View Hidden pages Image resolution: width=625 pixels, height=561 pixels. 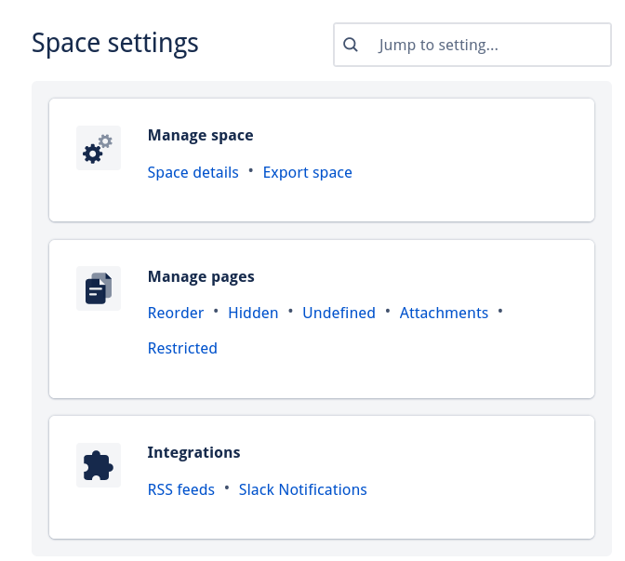pyautogui.click(x=253, y=313)
